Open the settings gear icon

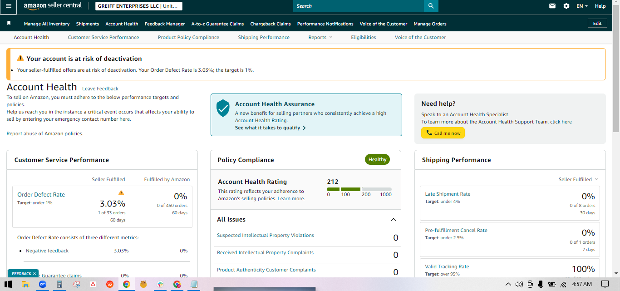566,6
